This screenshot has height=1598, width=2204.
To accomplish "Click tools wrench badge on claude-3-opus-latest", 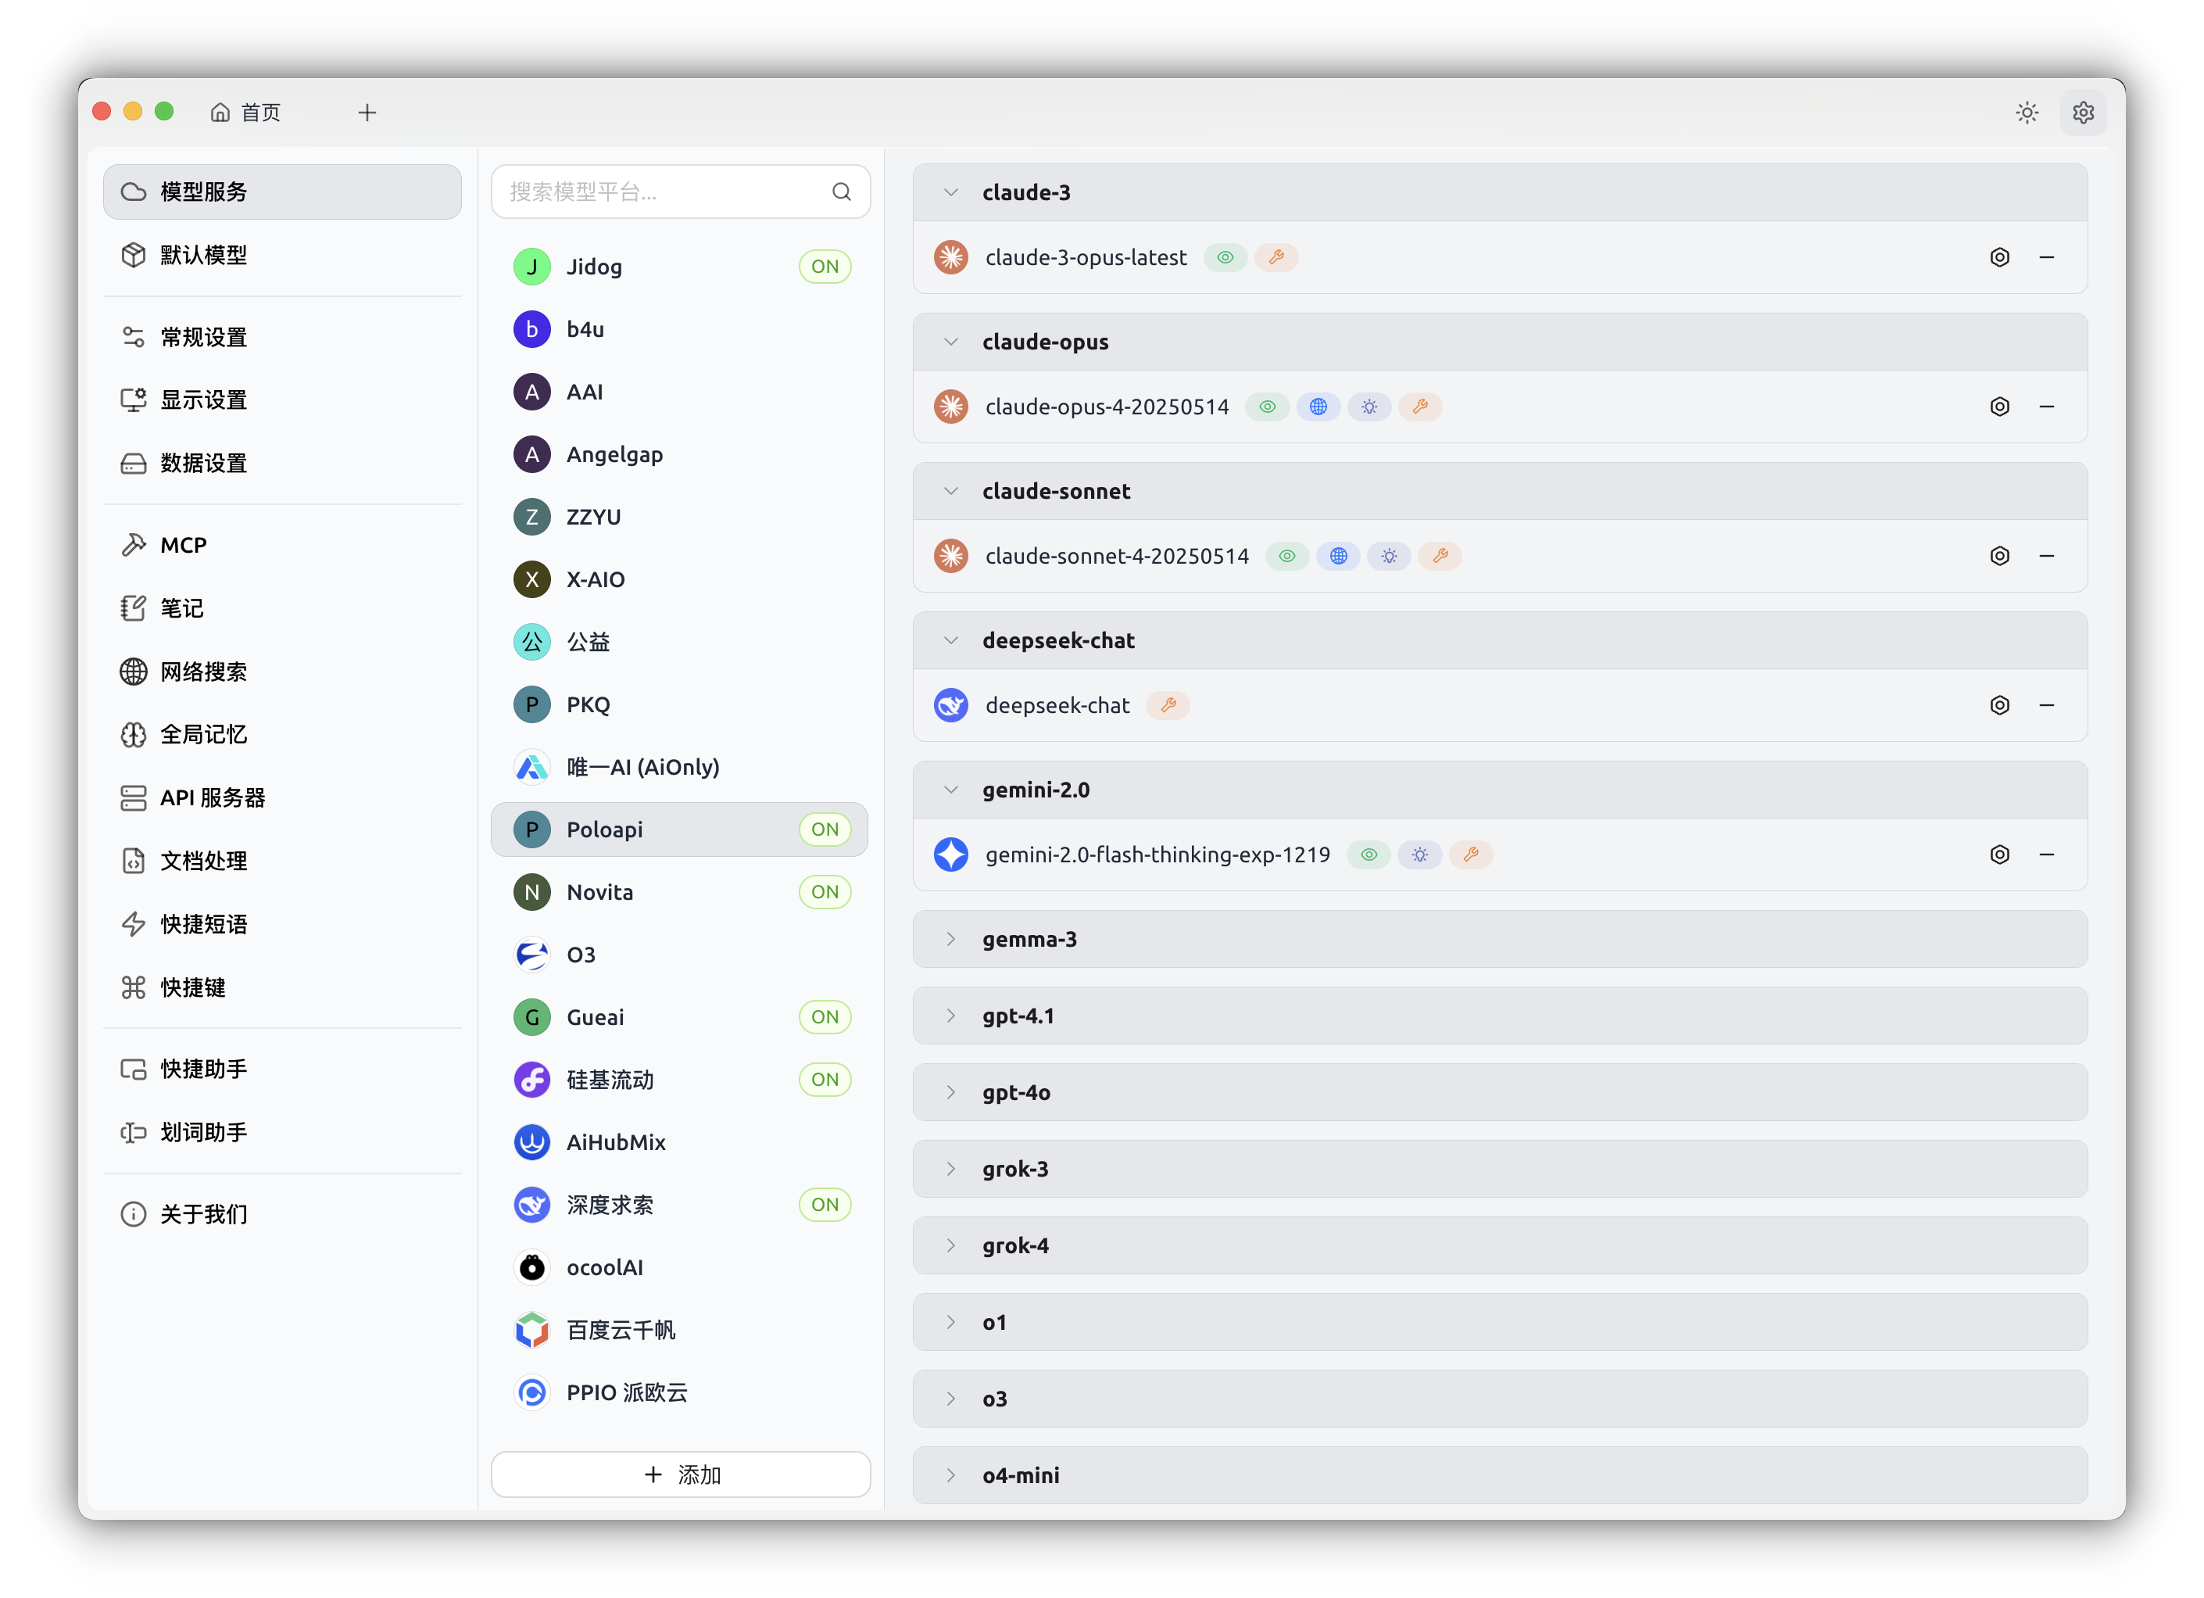I will [1276, 257].
